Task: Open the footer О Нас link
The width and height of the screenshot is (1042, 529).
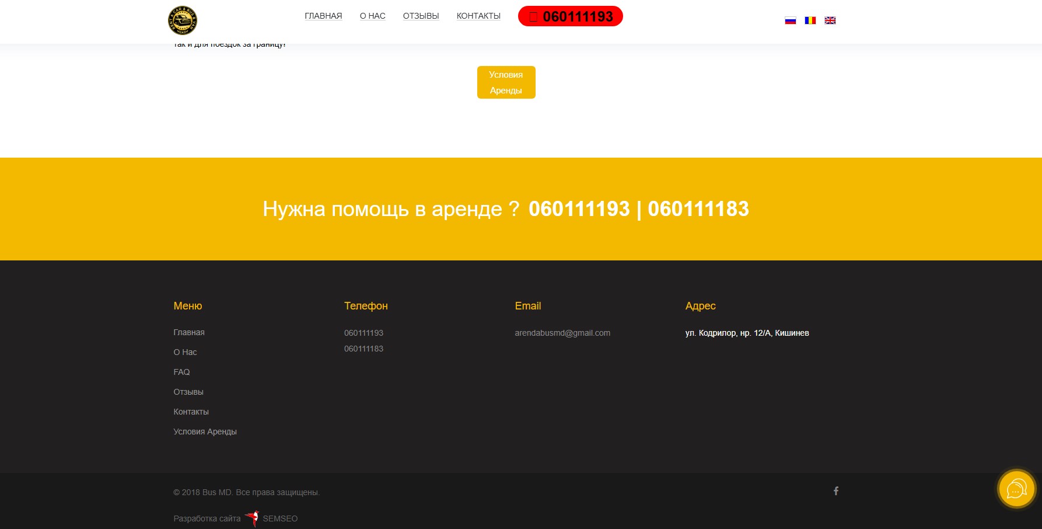Action: 185,352
